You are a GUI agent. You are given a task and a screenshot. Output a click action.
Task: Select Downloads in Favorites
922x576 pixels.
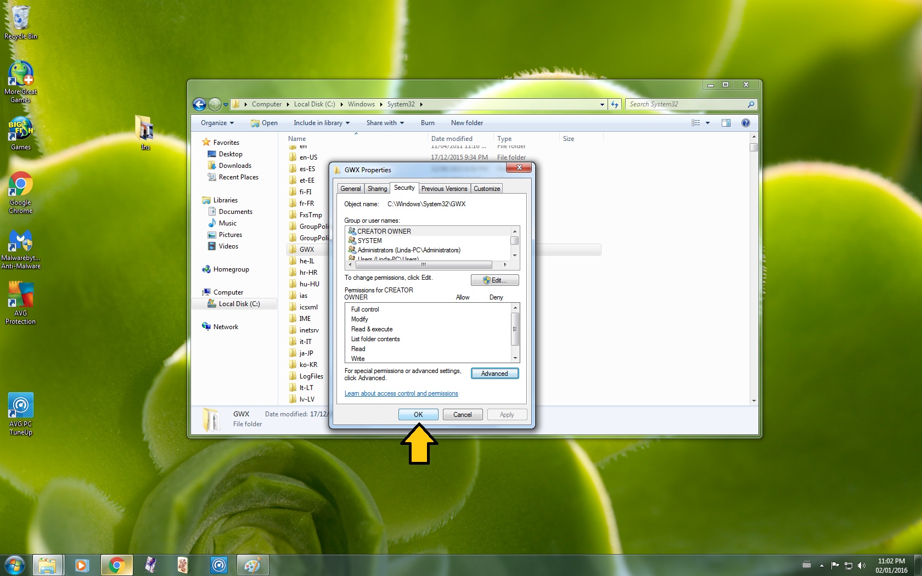(x=235, y=166)
